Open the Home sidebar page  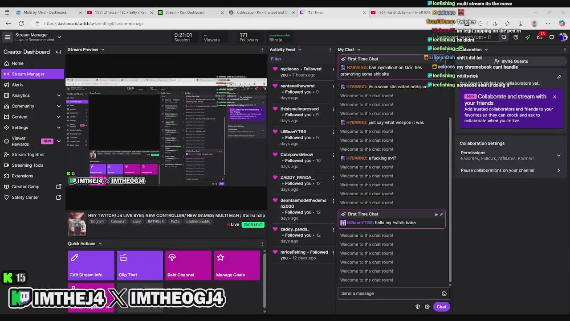[18, 63]
